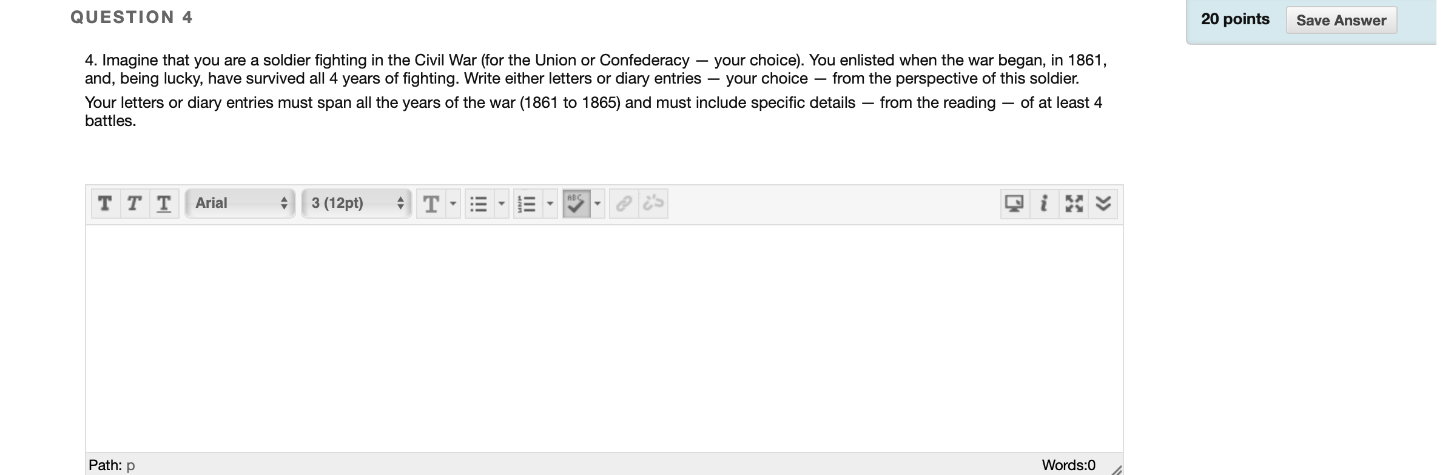The height and width of the screenshot is (475, 1451).
Task: Open the preview monitor icon
Action: tap(1015, 204)
